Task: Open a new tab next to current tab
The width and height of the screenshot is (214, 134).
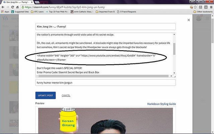Action: coord(37,2)
